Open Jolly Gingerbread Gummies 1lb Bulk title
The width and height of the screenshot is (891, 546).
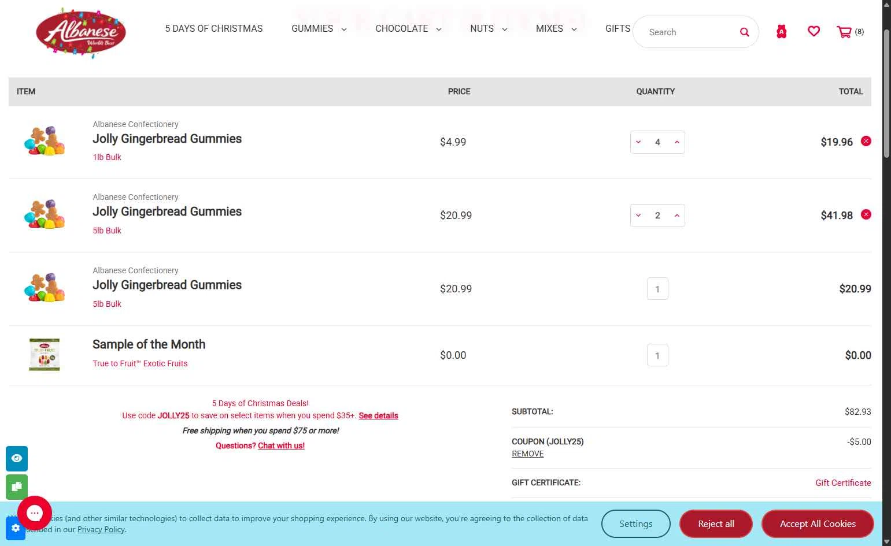click(167, 139)
